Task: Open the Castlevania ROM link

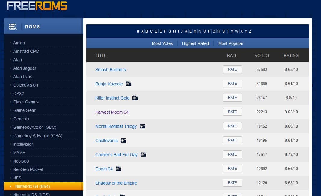Action: pos(107,141)
